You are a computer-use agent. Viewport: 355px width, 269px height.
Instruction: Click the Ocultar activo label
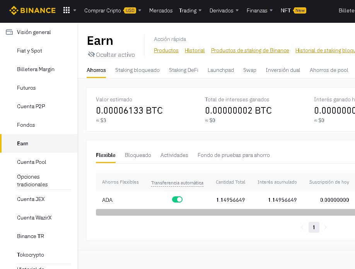[x=115, y=55]
